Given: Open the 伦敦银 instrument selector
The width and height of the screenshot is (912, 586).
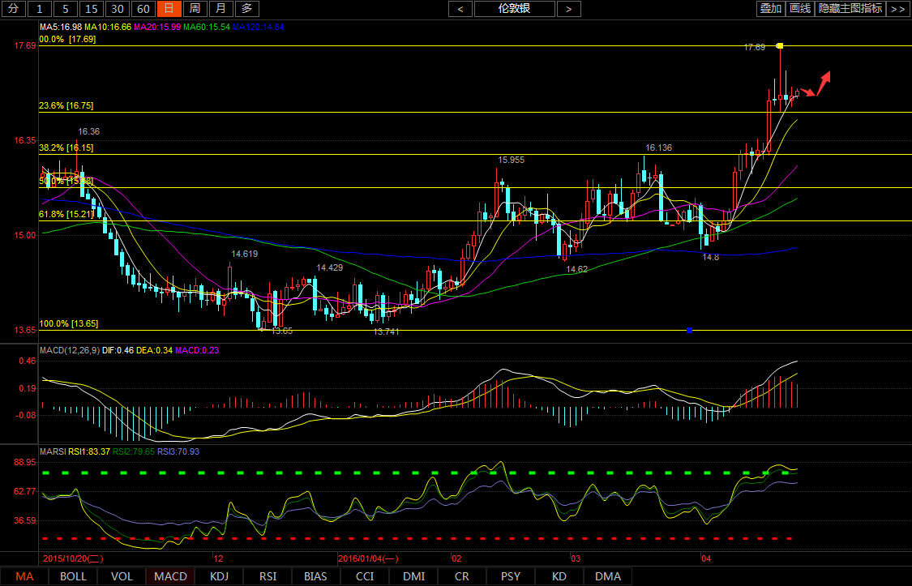Looking at the screenshot, I should coord(515,9).
